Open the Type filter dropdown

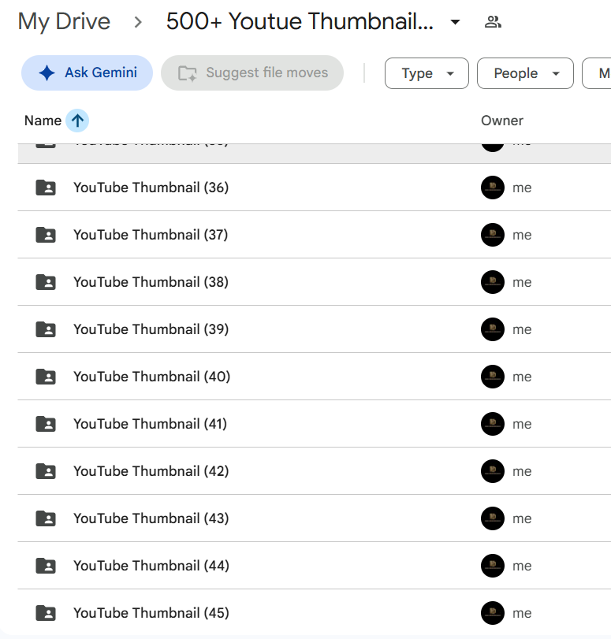pyautogui.click(x=427, y=73)
